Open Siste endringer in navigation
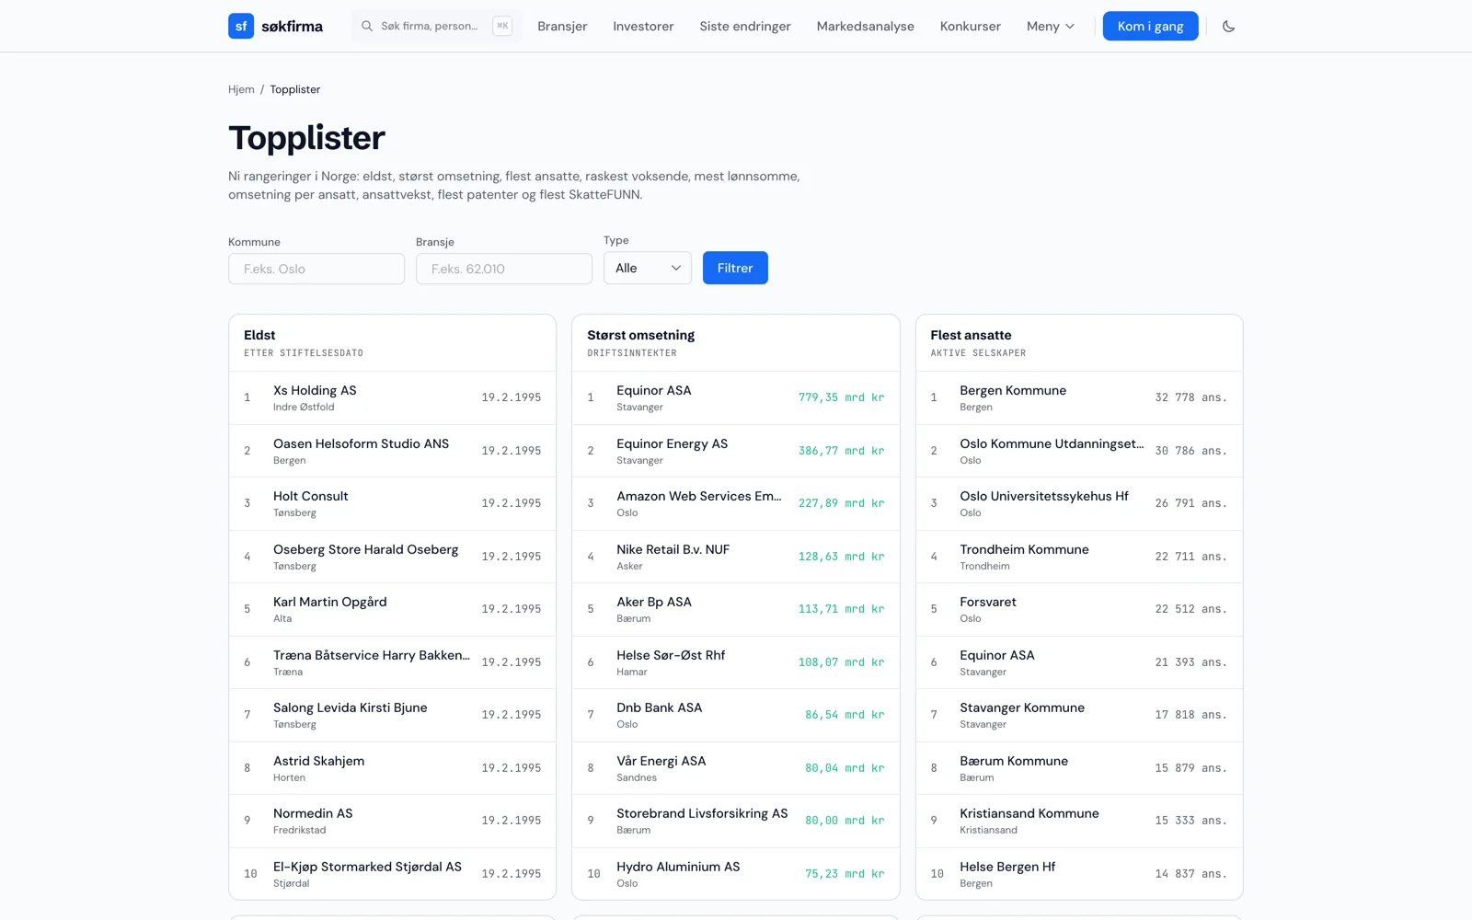Viewport: 1472px width, 920px height. click(745, 26)
